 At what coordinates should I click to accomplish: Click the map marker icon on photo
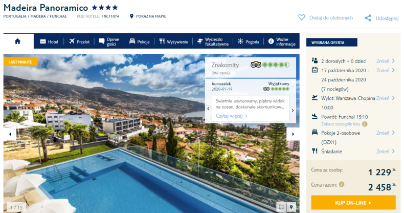pyautogui.click(x=291, y=207)
